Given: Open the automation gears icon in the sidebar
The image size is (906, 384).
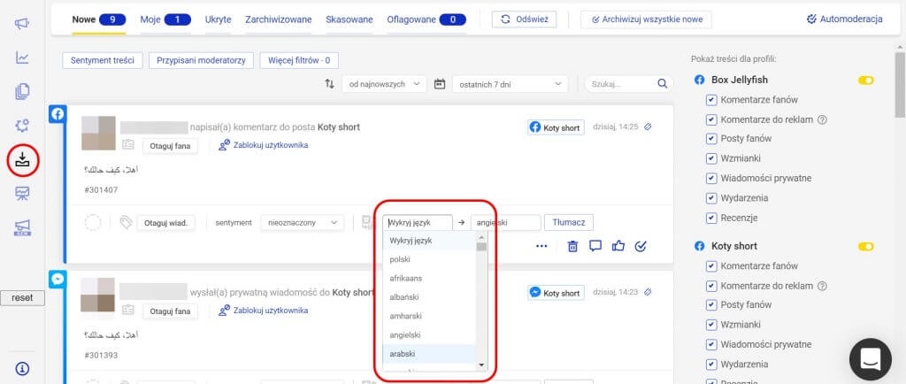Looking at the screenshot, I should pyautogui.click(x=22, y=126).
